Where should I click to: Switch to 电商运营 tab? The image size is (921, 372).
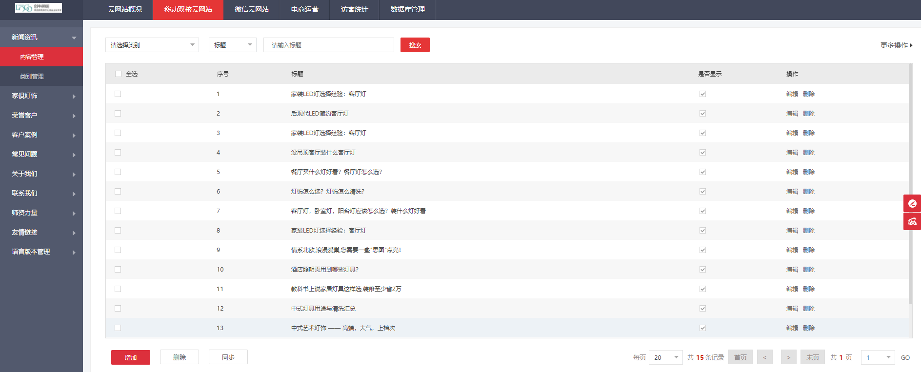tap(305, 10)
